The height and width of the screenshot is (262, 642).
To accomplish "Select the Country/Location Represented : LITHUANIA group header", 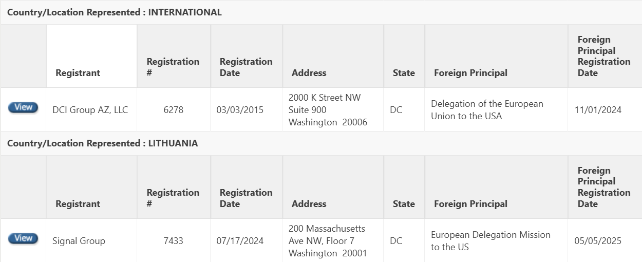I will (321, 143).
